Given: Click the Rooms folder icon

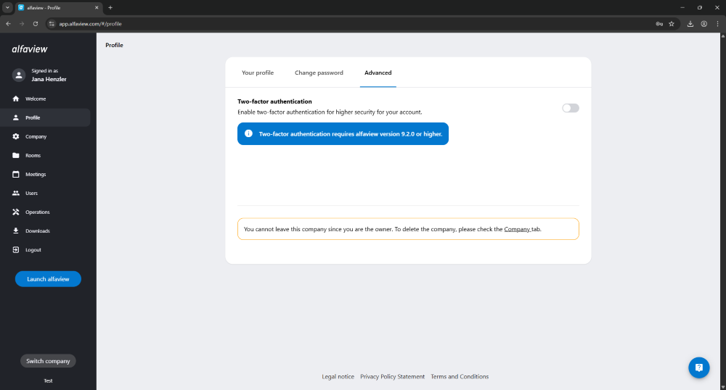Looking at the screenshot, I should (x=16, y=155).
